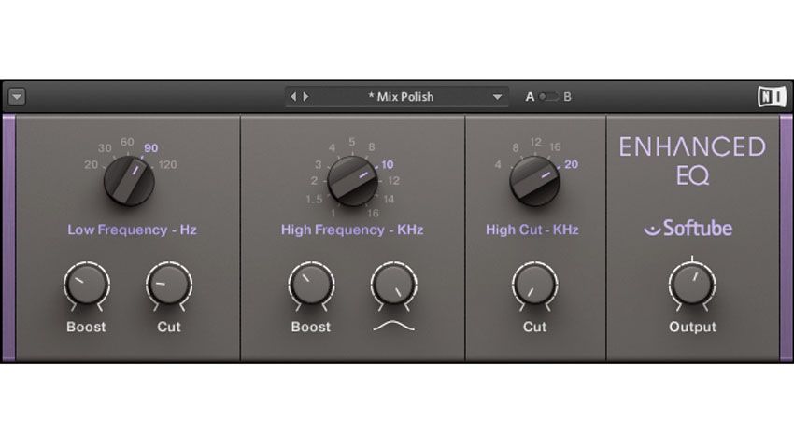
Task: Click the Low Frequency selector knob
Action: 129,181
